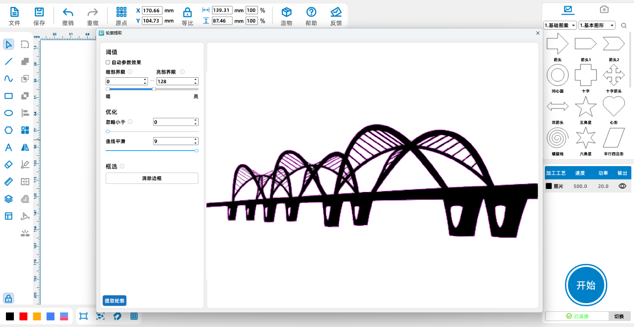Expand the 1.基础图案 dropdown

[560, 25]
